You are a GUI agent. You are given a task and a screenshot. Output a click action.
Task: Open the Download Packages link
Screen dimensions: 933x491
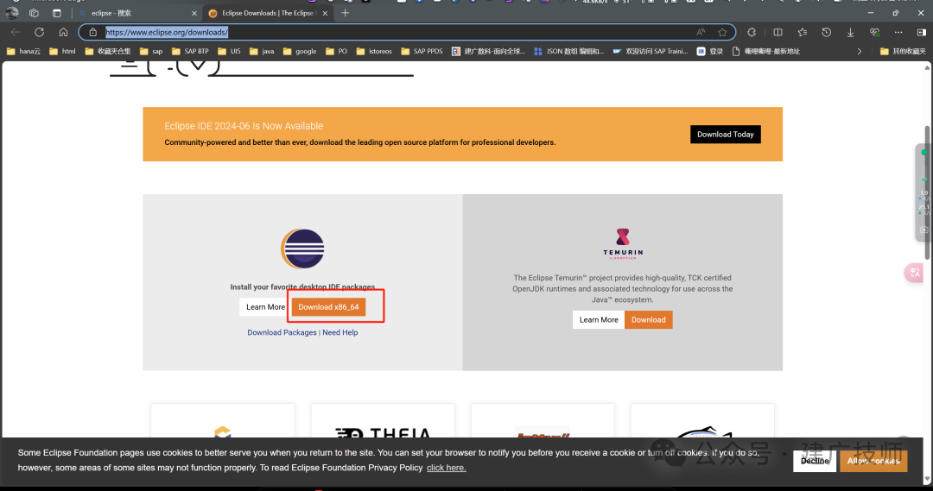282,332
